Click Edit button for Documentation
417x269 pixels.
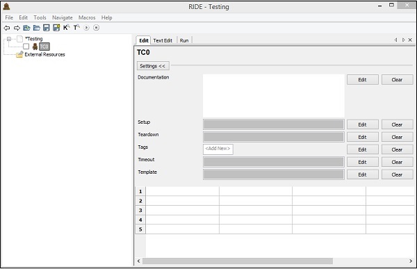click(x=363, y=79)
